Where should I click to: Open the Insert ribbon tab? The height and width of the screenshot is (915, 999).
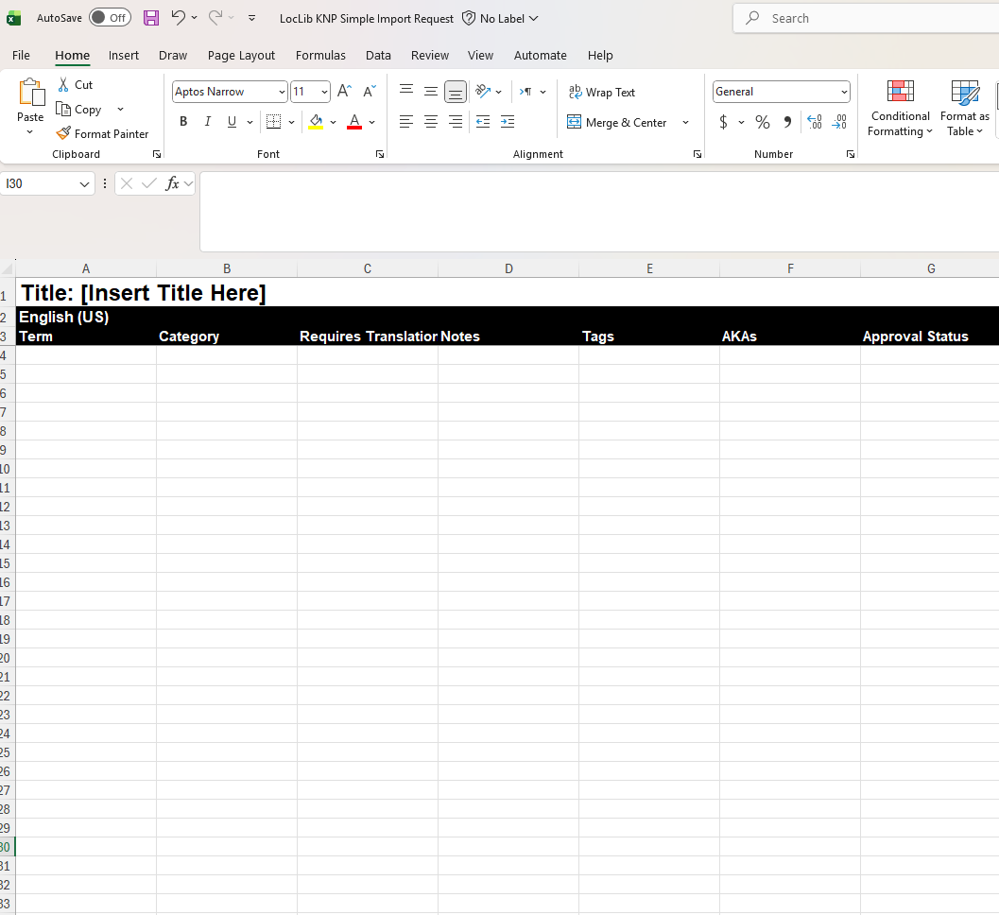[124, 56]
